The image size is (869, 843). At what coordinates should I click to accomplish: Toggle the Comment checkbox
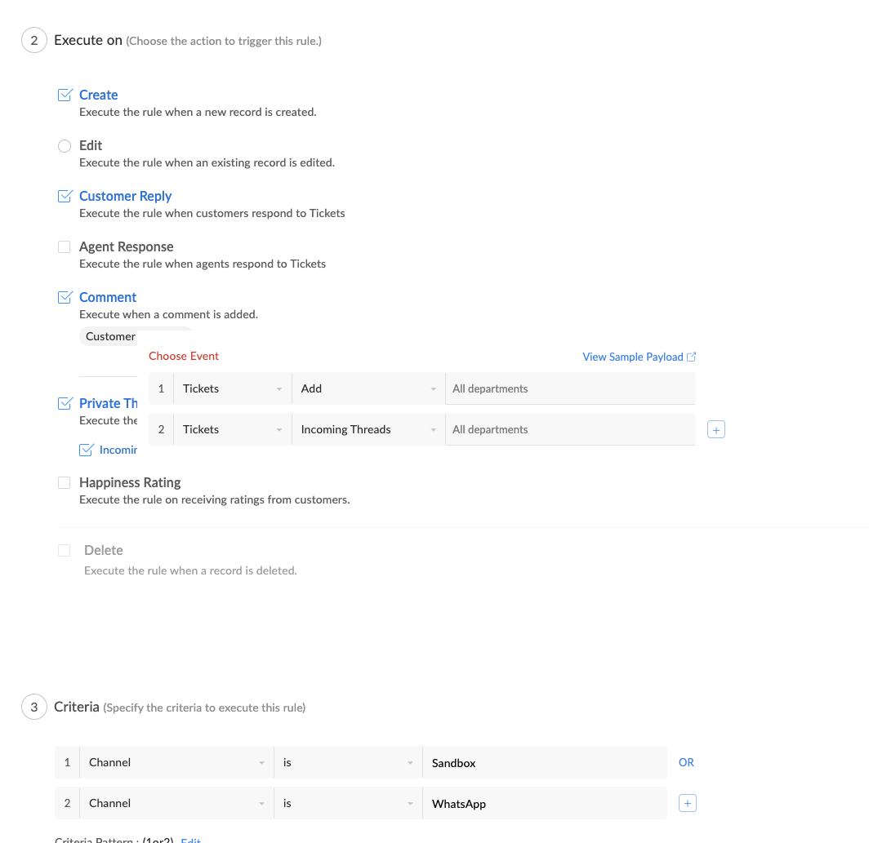click(x=65, y=297)
